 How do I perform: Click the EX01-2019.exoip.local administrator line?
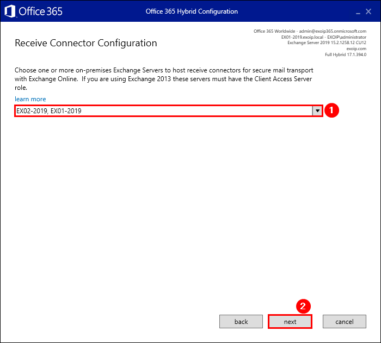click(x=323, y=37)
